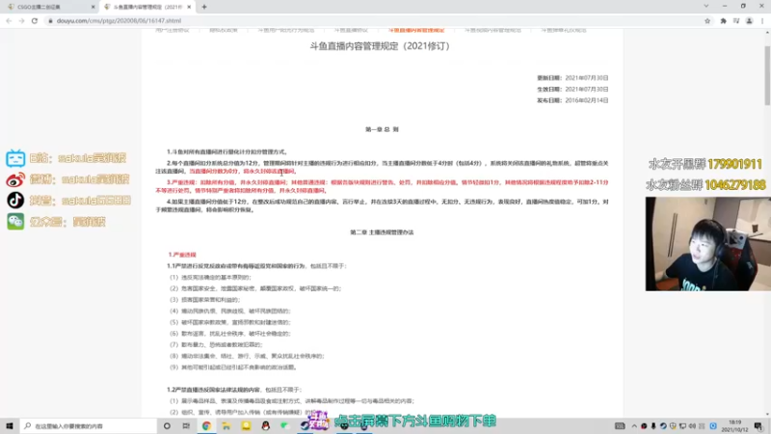Open the QQ penguin taskbar icon

(266, 426)
